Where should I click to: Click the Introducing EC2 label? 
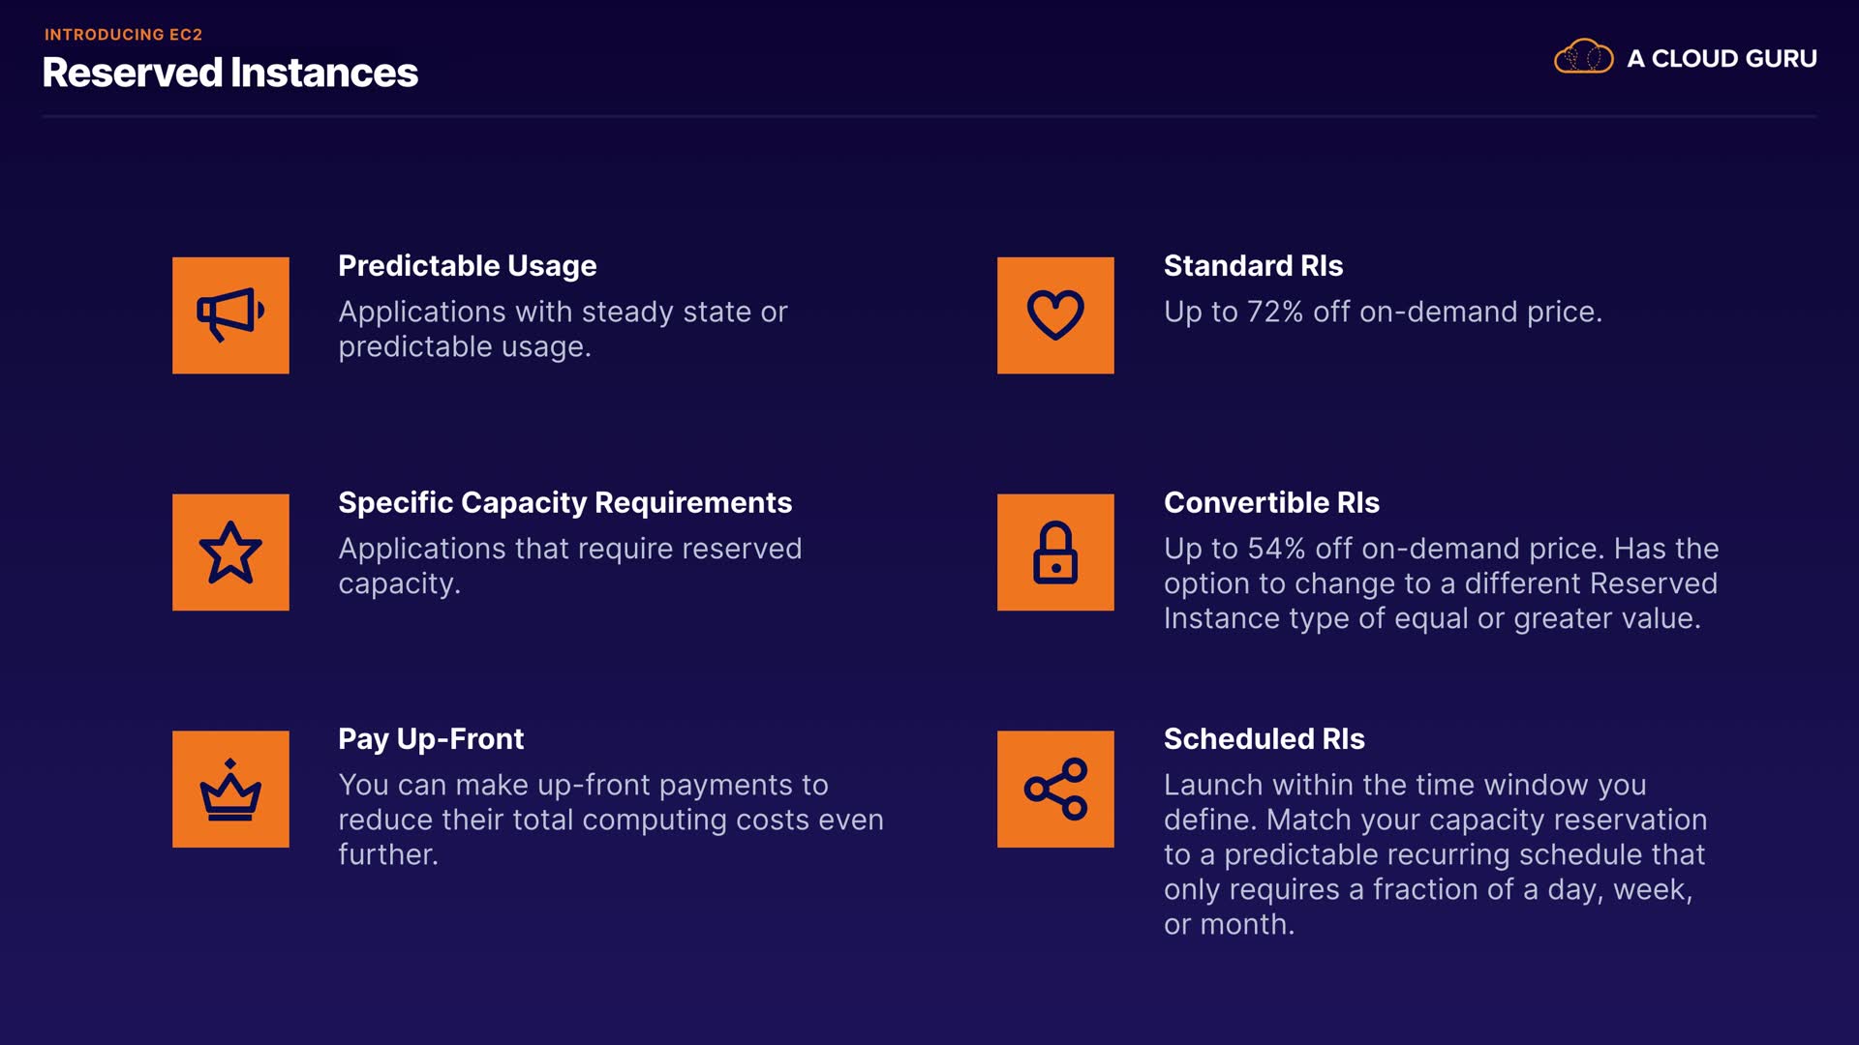[x=123, y=34]
